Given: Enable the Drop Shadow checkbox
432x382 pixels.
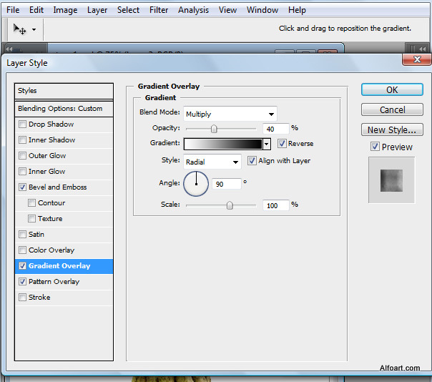Looking at the screenshot, I should pyautogui.click(x=23, y=124).
